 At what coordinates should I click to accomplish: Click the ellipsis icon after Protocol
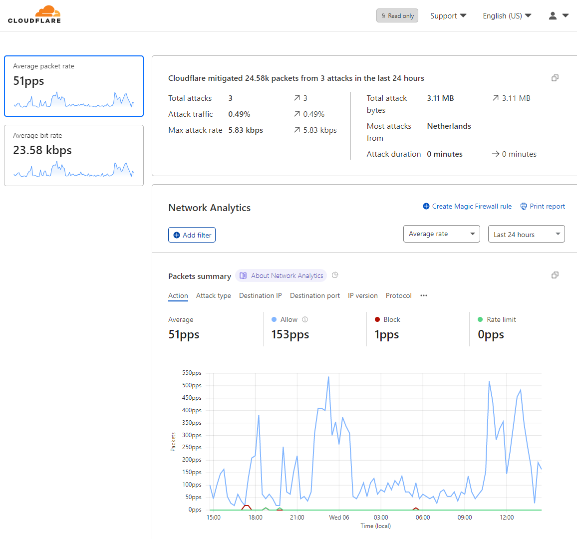point(423,295)
